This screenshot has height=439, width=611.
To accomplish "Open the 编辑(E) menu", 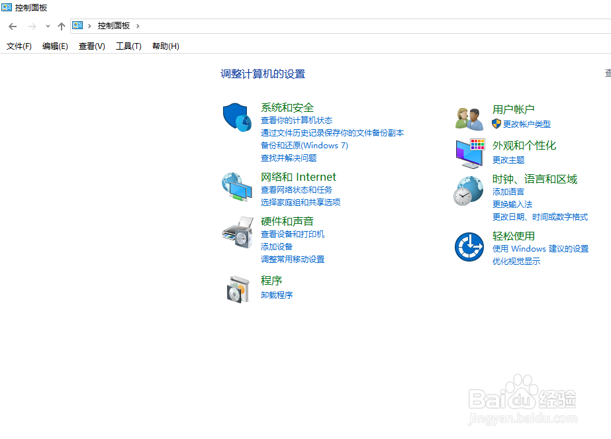I will [55, 46].
